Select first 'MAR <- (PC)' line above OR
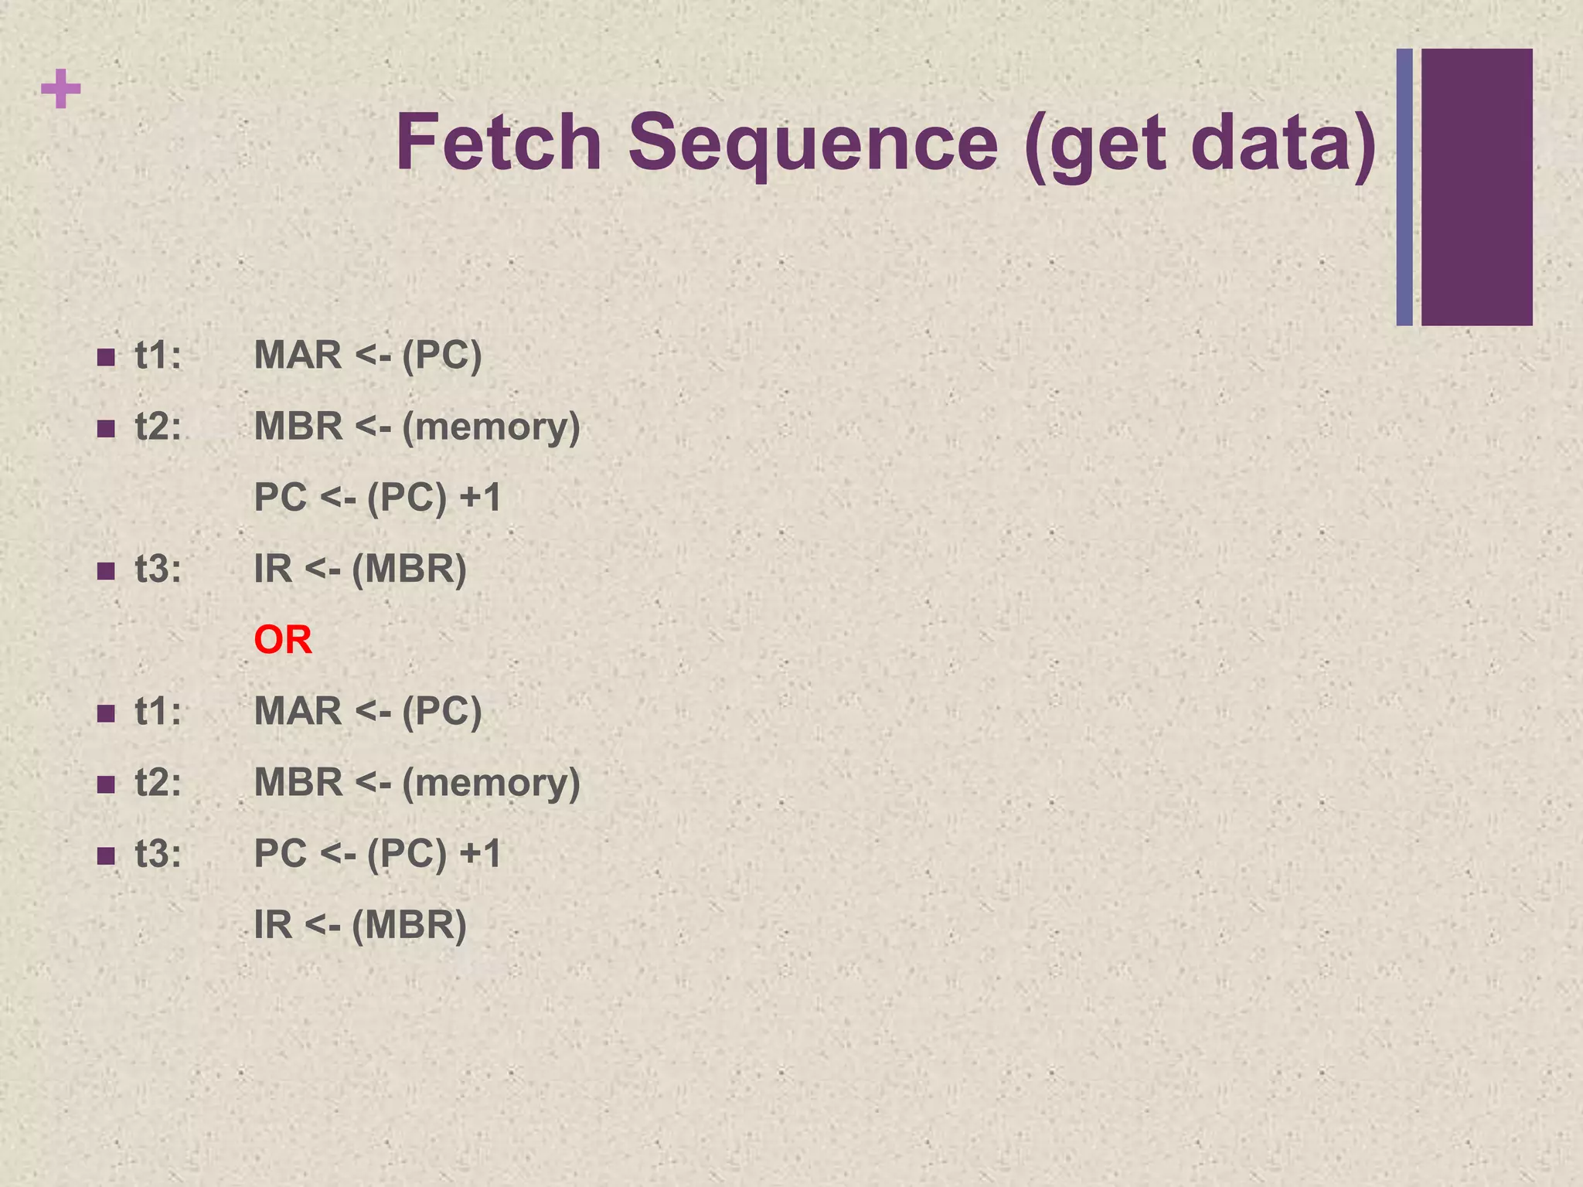The width and height of the screenshot is (1583, 1187). click(368, 356)
